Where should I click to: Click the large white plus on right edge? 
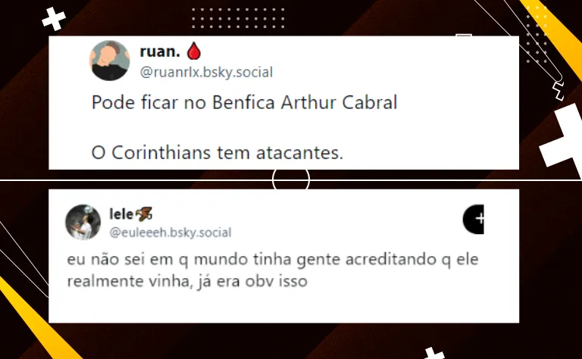tap(564, 140)
